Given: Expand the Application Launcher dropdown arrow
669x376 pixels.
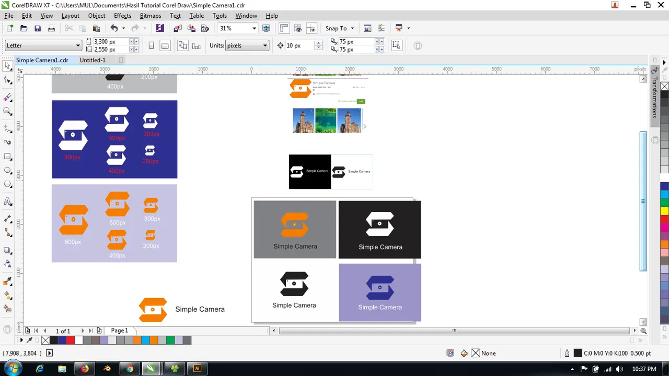Looking at the screenshot, I should [408, 28].
